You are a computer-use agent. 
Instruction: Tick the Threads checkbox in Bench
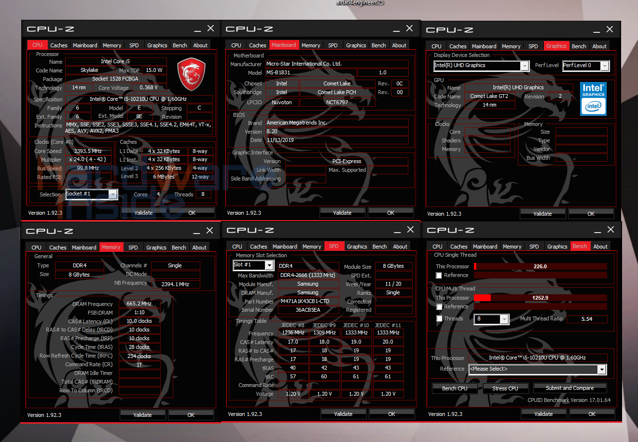click(x=439, y=318)
